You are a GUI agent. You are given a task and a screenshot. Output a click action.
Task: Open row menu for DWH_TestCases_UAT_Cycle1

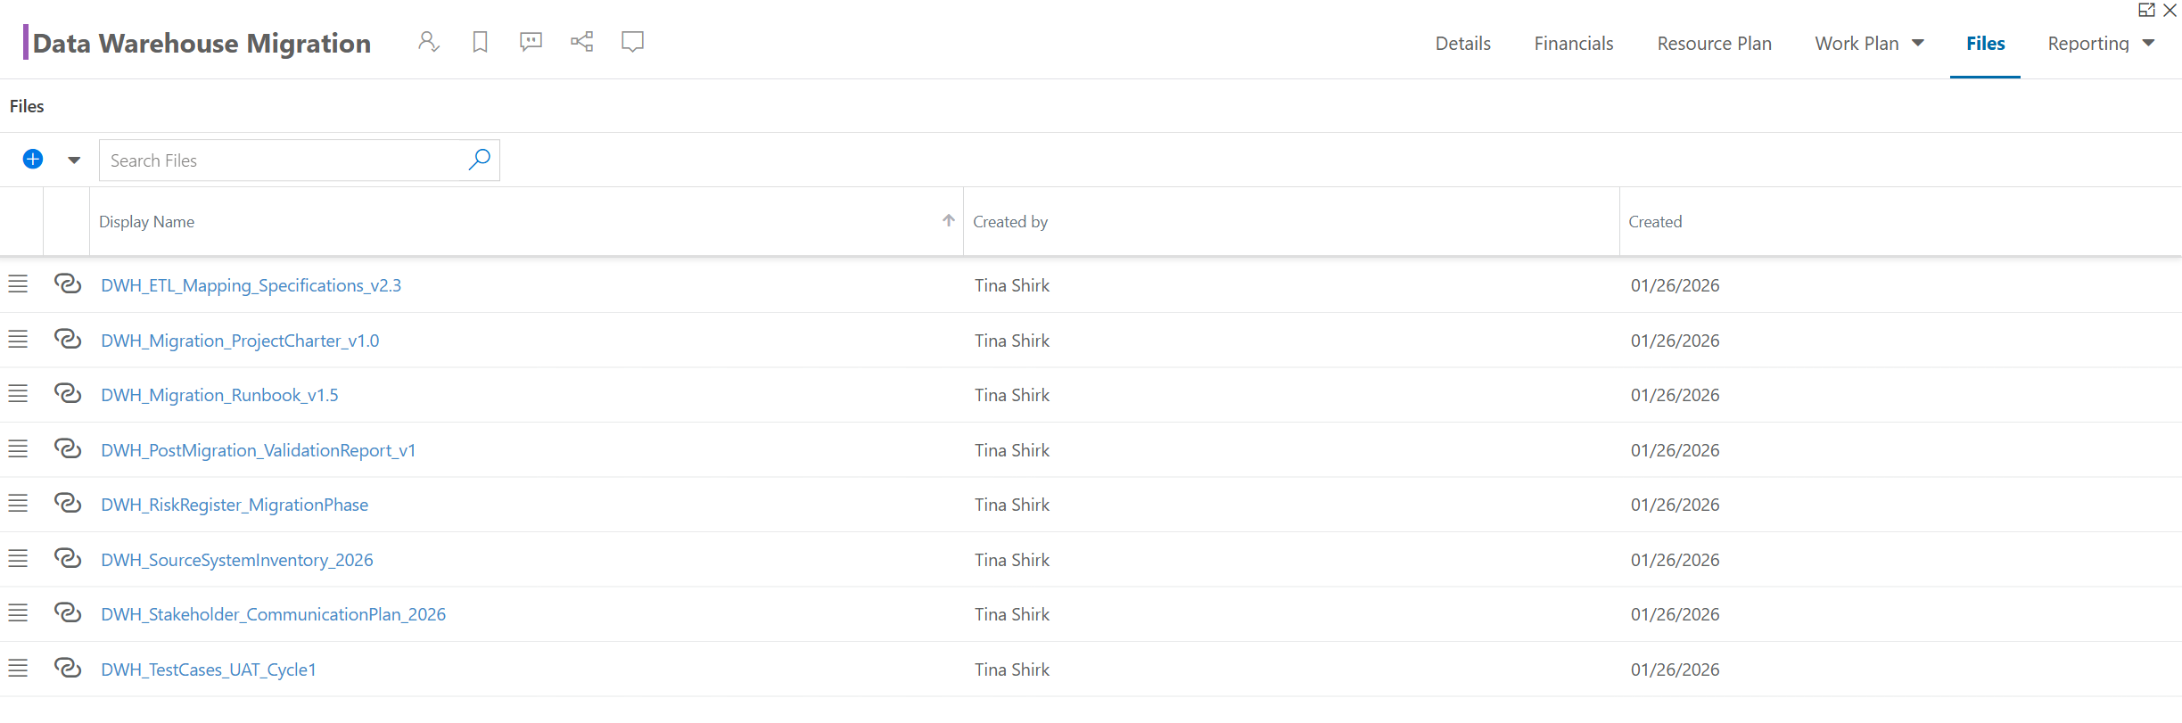pyautogui.click(x=18, y=668)
